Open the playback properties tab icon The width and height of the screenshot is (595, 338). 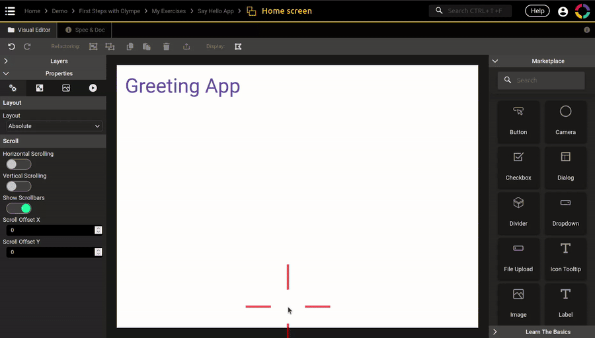coord(93,88)
